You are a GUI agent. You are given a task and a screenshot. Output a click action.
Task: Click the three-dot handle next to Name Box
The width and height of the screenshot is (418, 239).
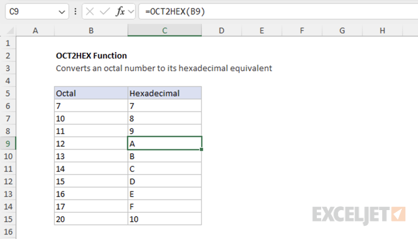coord(75,11)
